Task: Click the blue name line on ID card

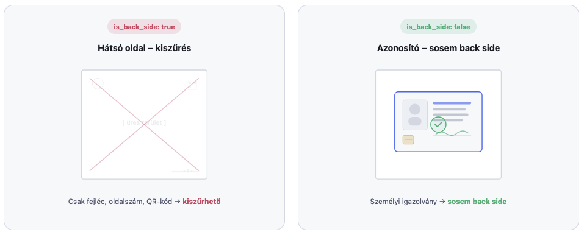Action: click(x=452, y=103)
